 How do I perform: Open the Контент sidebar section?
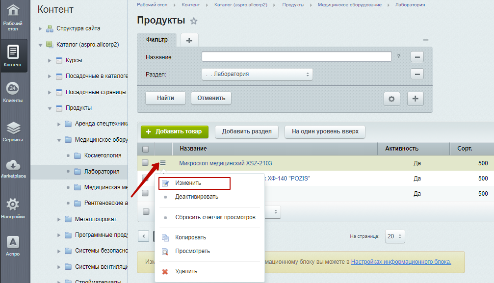pos(13,56)
